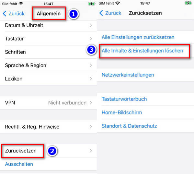Click the blue circled number 1 badge
This screenshot has width=194, height=174.
(74, 14)
